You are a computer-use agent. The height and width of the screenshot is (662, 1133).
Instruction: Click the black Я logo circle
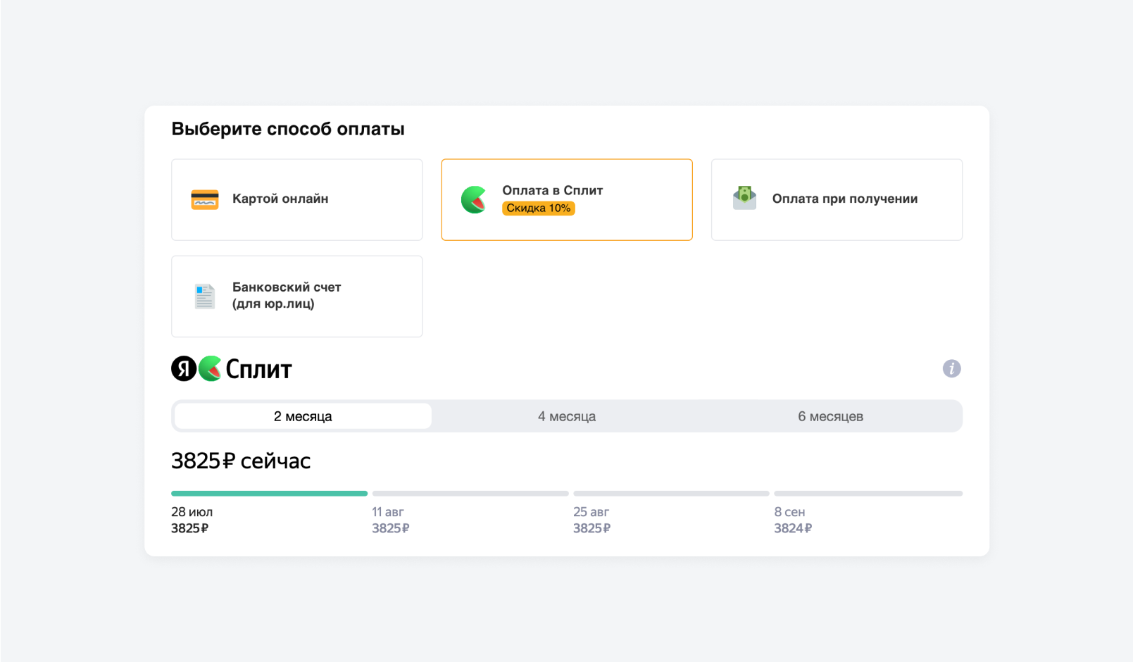[x=184, y=368]
